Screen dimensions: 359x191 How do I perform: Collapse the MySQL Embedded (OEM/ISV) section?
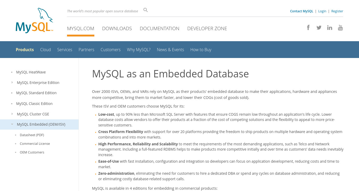click(x=12, y=124)
